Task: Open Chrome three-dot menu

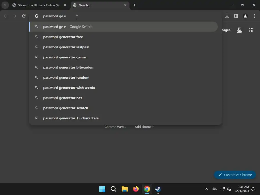Action: (x=254, y=16)
